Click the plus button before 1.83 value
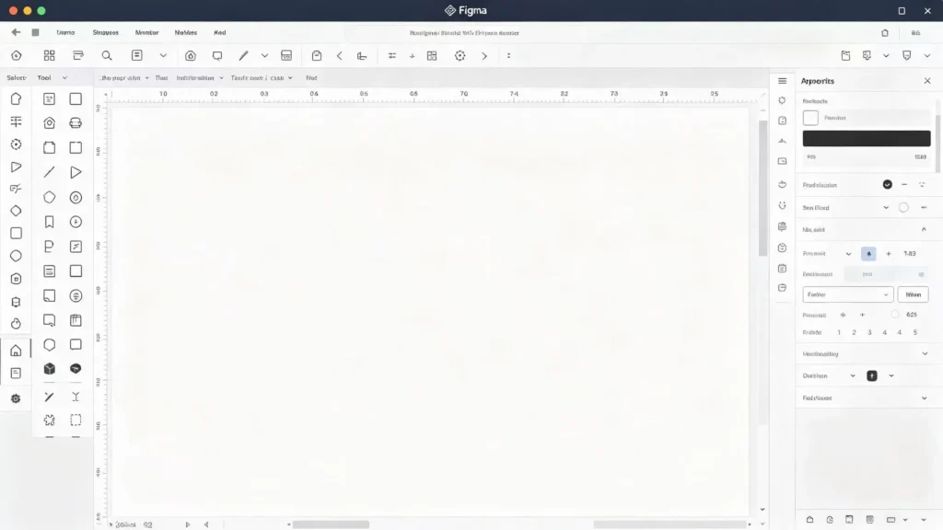943x530 pixels. (x=889, y=254)
